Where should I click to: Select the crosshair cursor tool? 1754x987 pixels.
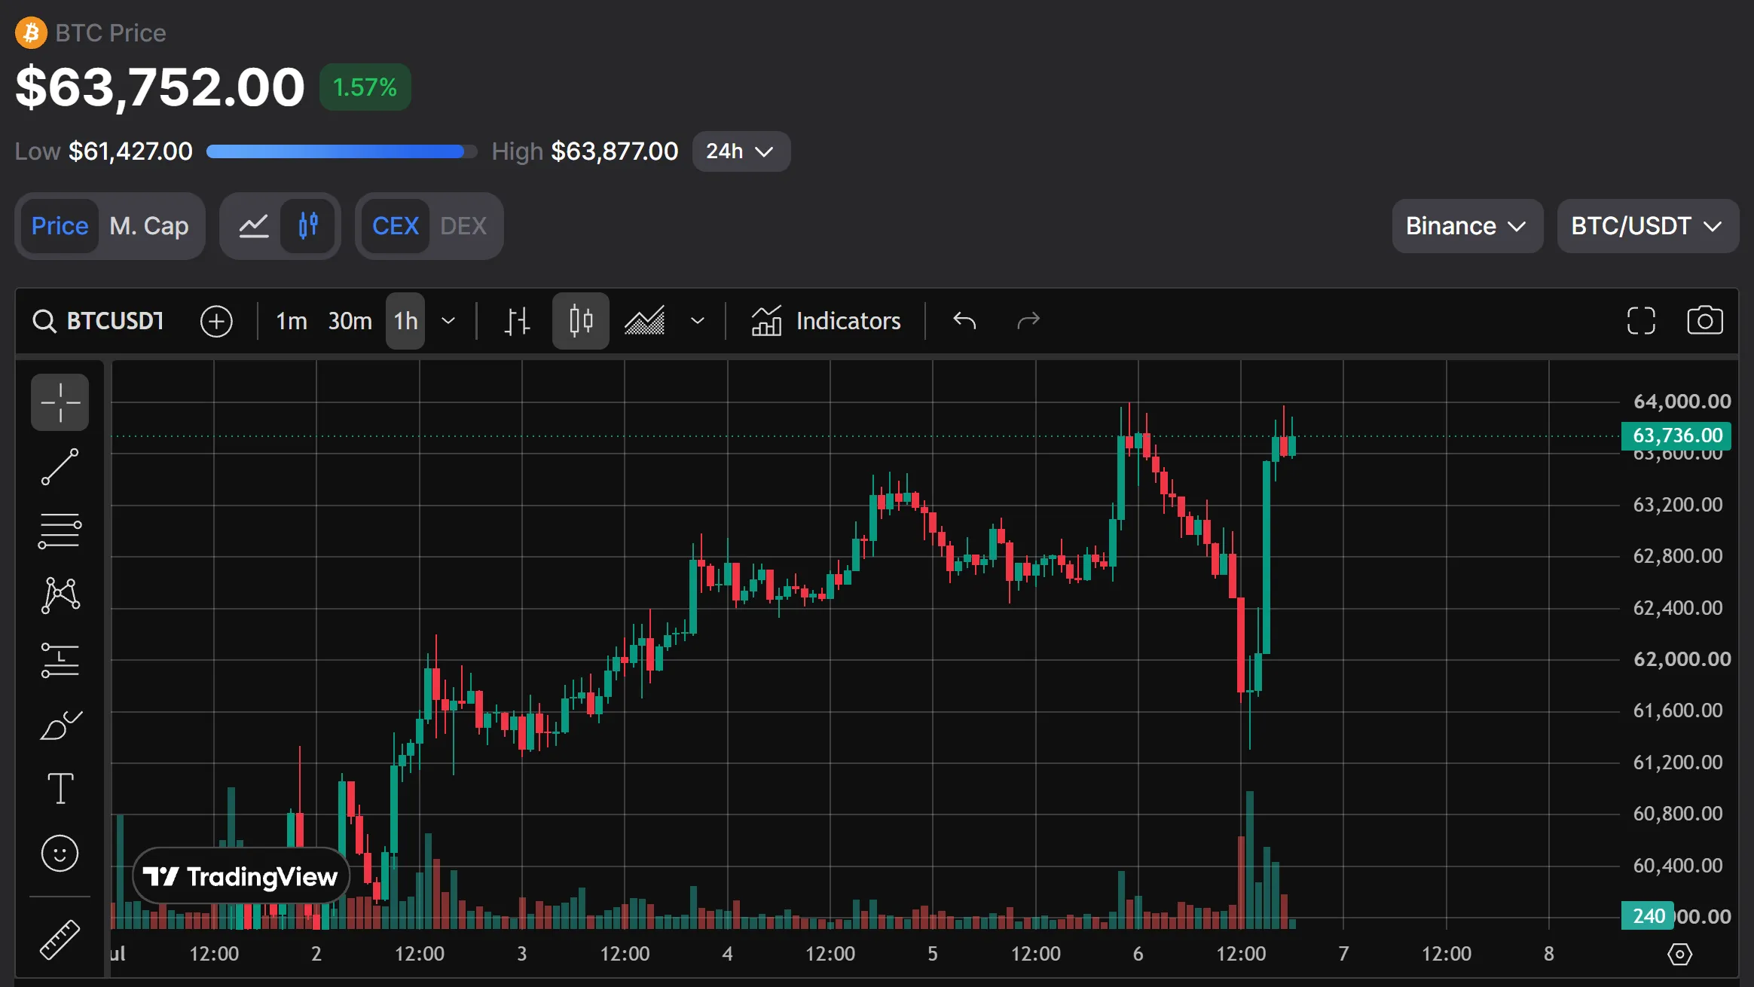click(60, 402)
